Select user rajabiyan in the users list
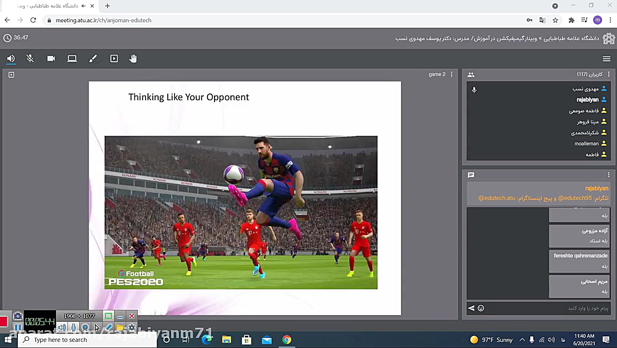The height and width of the screenshot is (348, 617). pyautogui.click(x=587, y=100)
